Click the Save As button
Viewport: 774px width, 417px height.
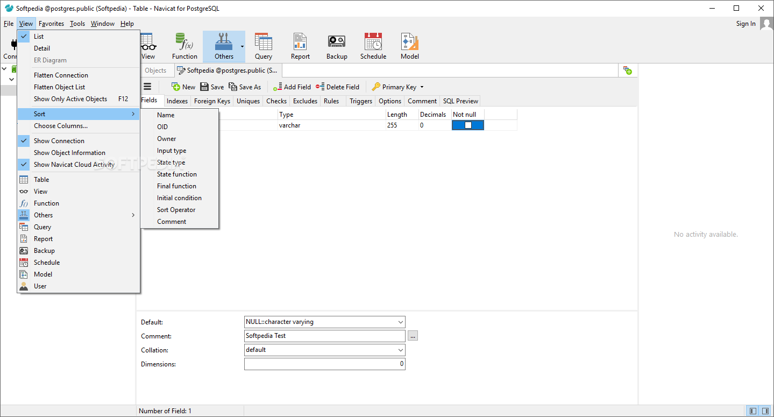click(245, 87)
